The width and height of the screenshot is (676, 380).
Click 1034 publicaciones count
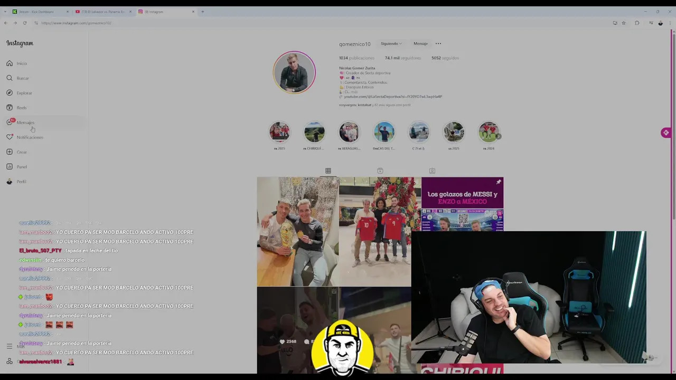356,58
